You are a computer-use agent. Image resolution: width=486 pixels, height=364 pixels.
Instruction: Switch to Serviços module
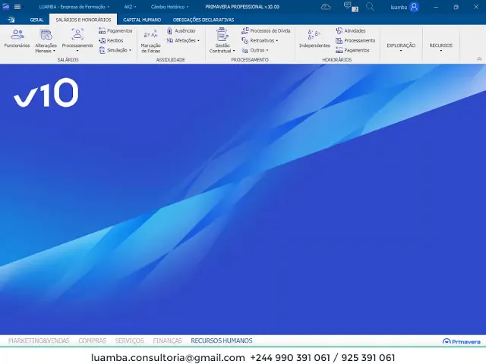(129, 340)
